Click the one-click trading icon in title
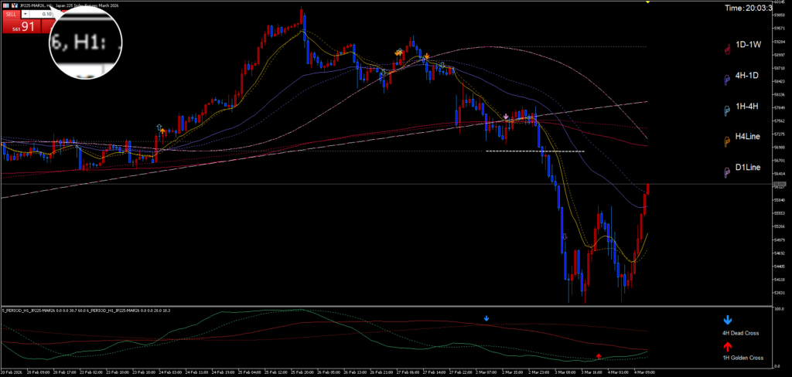The image size is (792, 377). 14,5
